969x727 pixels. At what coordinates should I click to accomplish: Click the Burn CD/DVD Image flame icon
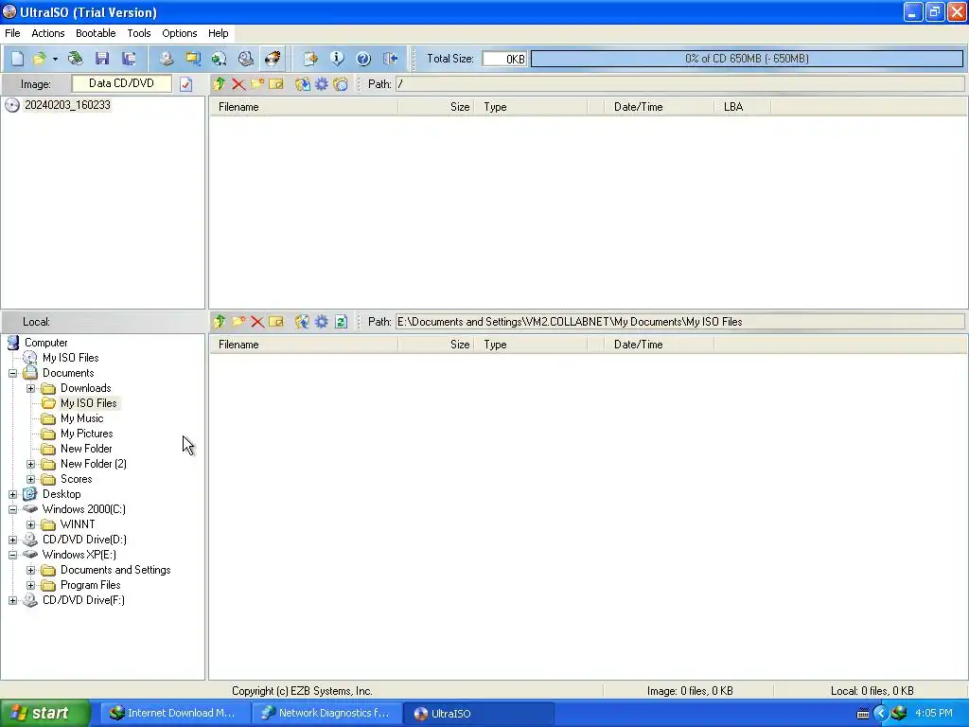point(273,59)
